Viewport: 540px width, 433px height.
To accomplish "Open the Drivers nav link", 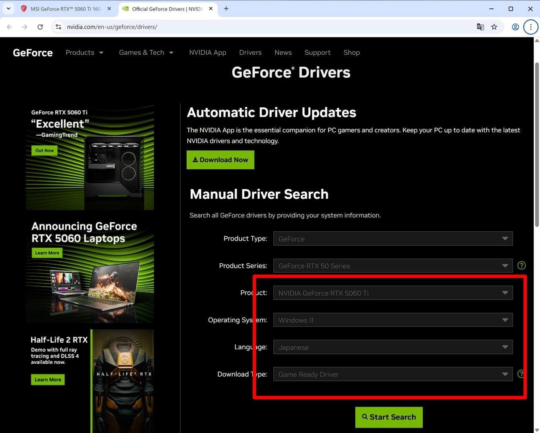I will tap(250, 53).
